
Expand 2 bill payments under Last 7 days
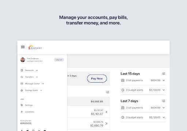pyautogui.click(x=164, y=108)
